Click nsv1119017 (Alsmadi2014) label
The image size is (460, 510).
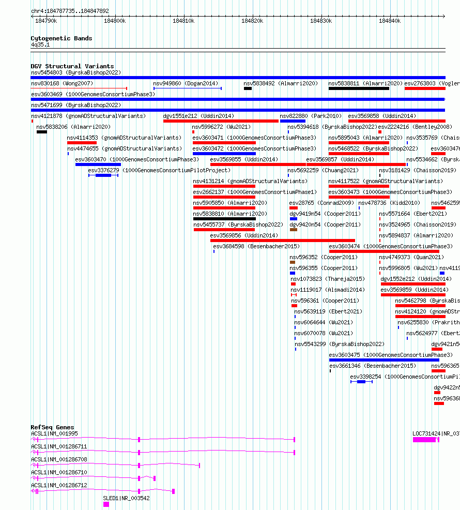pyautogui.click(x=328, y=290)
